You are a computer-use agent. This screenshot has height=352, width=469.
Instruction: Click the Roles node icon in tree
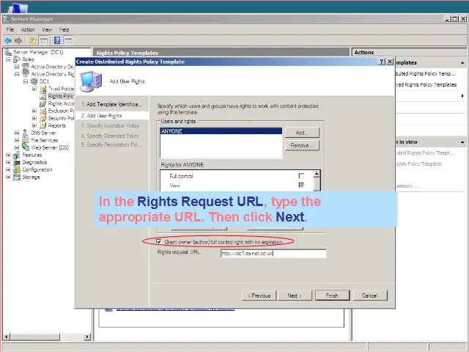coord(17,59)
